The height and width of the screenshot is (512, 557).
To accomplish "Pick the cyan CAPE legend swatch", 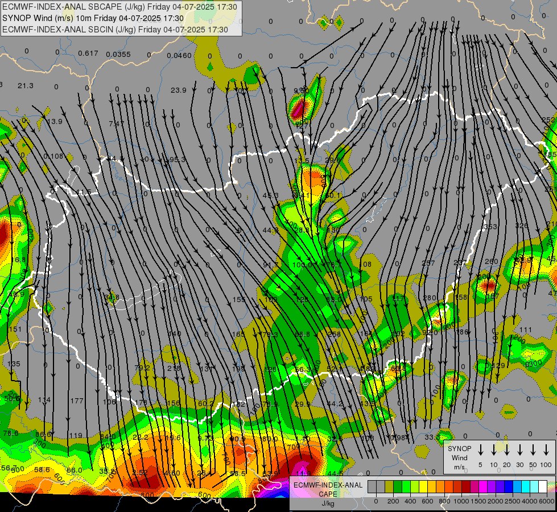I will pyautogui.click(x=525, y=486).
